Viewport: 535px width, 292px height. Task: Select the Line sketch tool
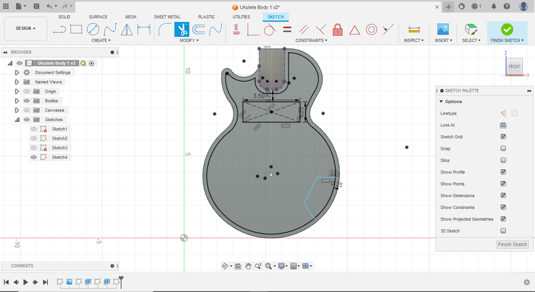pos(60,29)
